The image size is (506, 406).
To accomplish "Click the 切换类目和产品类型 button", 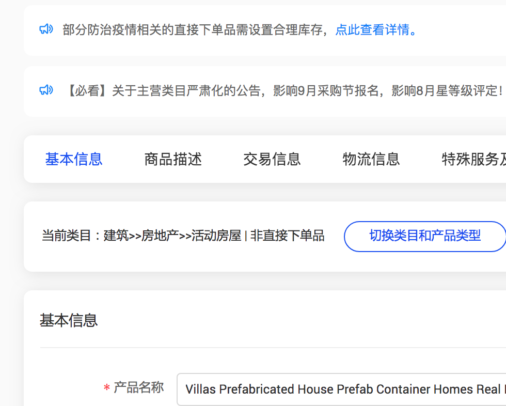I will click(x=425, y=236).
